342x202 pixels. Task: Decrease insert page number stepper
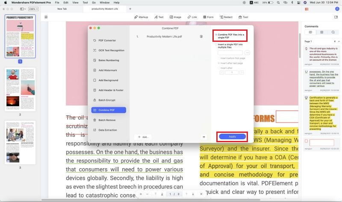222,73
